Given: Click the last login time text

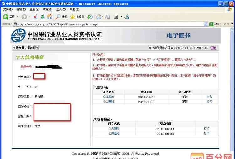Looking at the screenshot, I should click(178, 48).
